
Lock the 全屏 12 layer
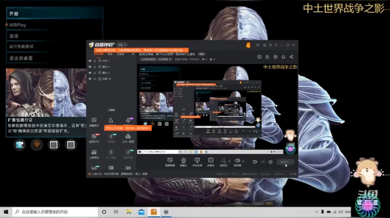95,79
